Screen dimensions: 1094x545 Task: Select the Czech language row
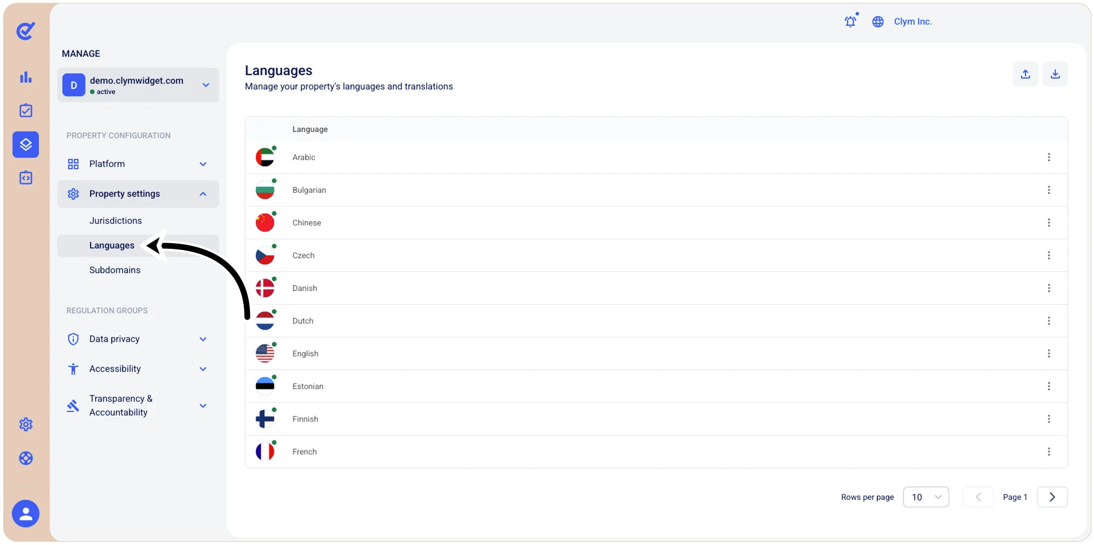(656, 256)
